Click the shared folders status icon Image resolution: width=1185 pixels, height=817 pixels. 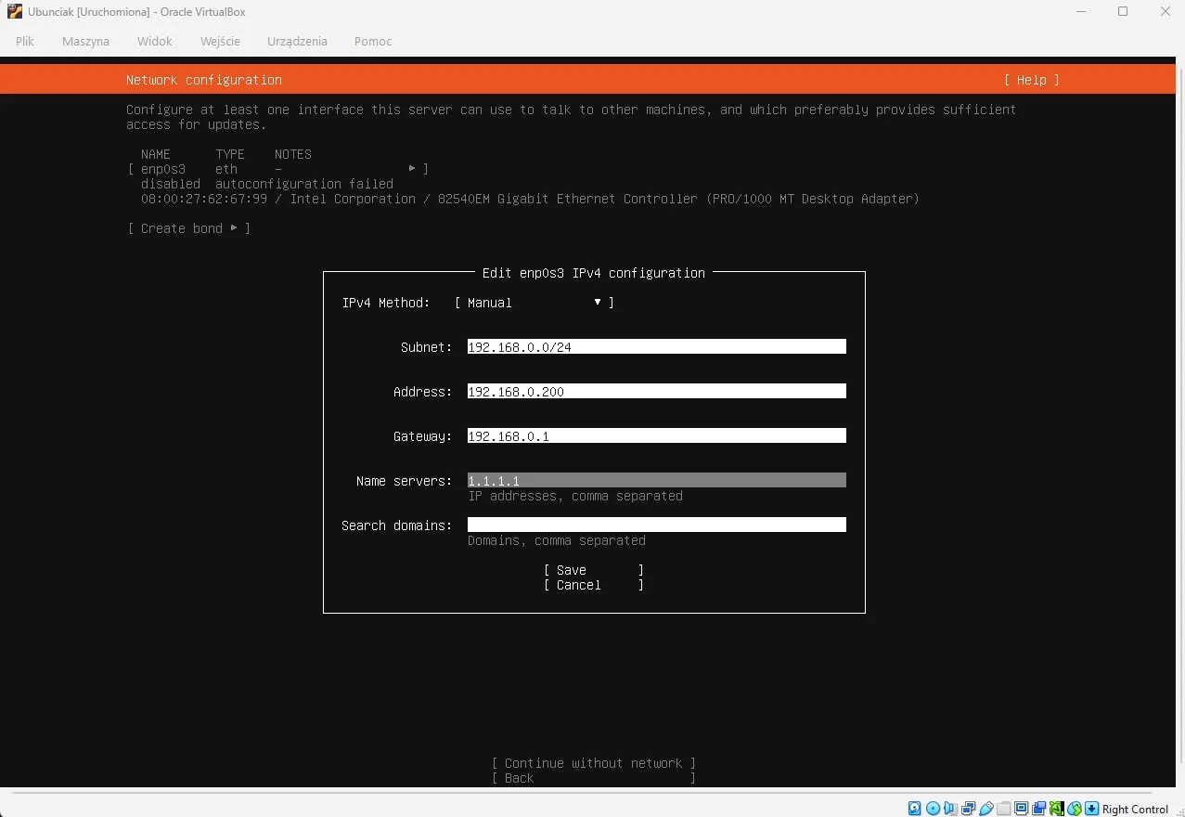1003,809
